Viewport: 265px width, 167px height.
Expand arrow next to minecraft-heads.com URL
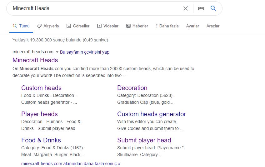57,52
